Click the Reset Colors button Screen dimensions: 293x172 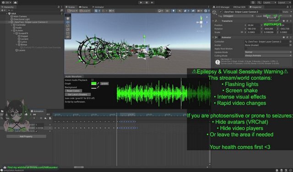(73, 91)
